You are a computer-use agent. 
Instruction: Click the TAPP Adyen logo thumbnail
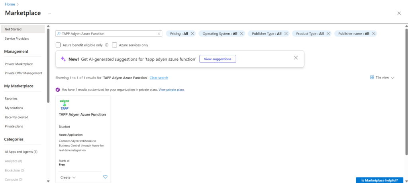coord(65,105)
